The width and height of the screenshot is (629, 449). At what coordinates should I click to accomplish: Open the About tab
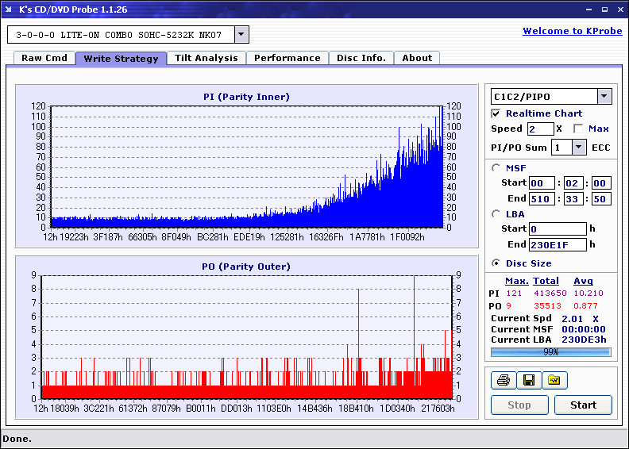click(x=417, y=58)
